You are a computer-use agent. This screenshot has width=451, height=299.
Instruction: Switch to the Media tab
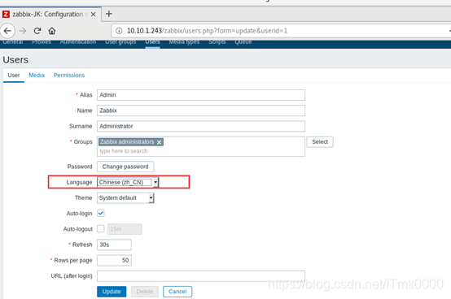point(37,76)
